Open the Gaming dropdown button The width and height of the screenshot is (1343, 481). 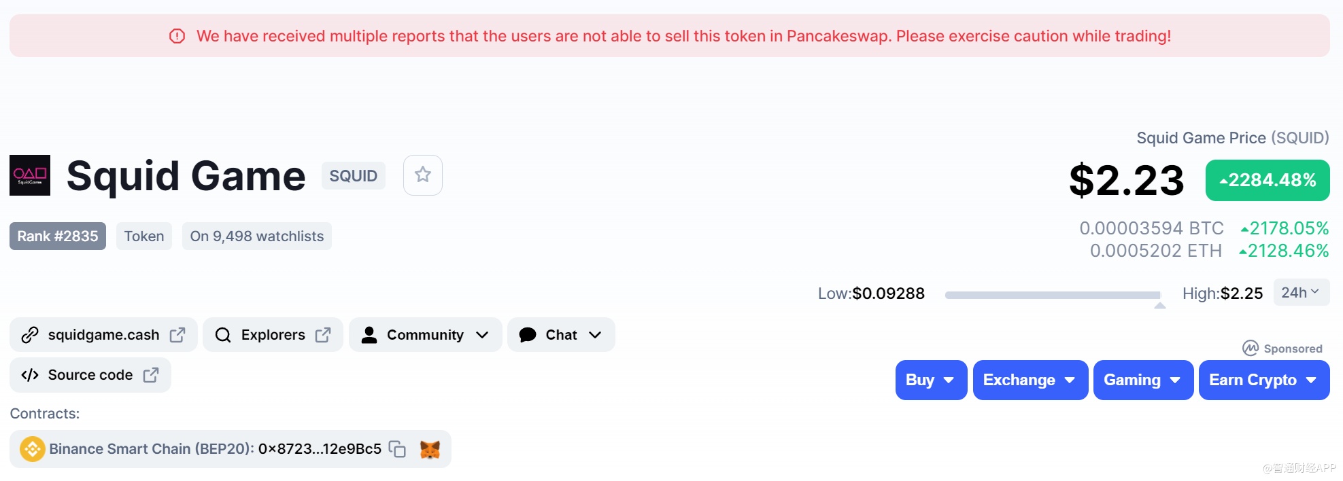[1142, 380]
